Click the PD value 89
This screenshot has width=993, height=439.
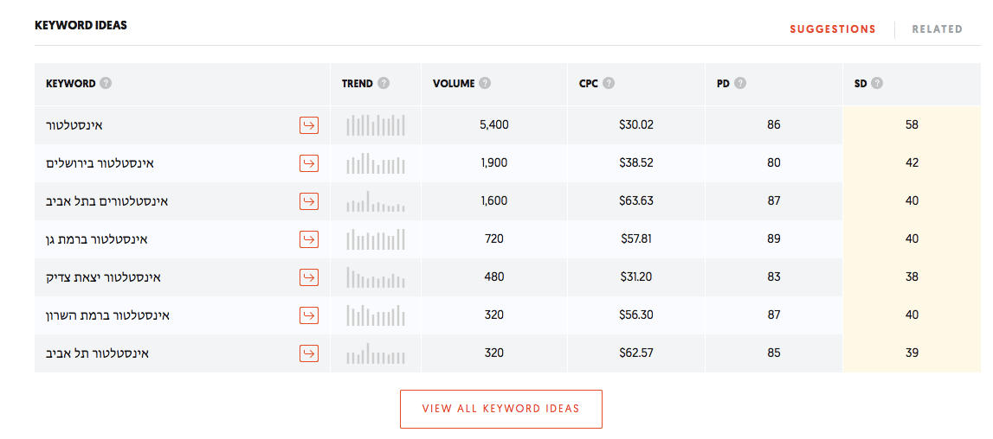(x=774, y=239)
